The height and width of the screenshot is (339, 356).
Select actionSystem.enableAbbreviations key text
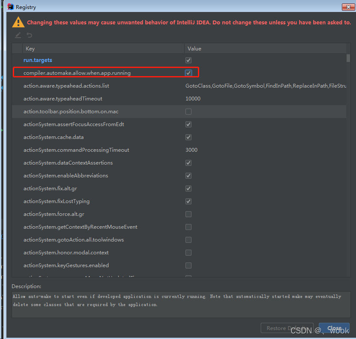66,176
